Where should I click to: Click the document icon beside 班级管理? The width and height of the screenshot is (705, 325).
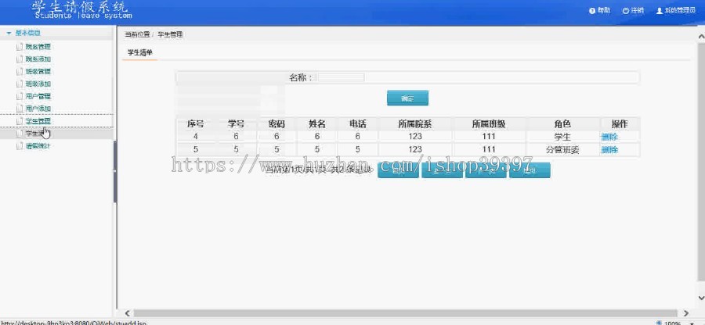click(20, 71)
